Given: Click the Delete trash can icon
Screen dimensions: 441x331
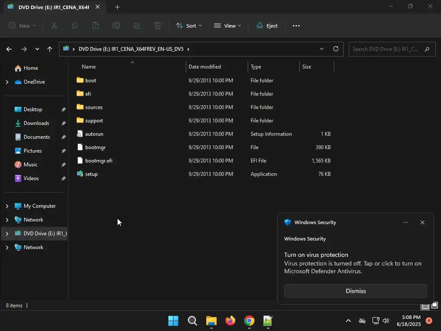Looking at the screenshot, I should pyautogui.click(x=158, y=25).
